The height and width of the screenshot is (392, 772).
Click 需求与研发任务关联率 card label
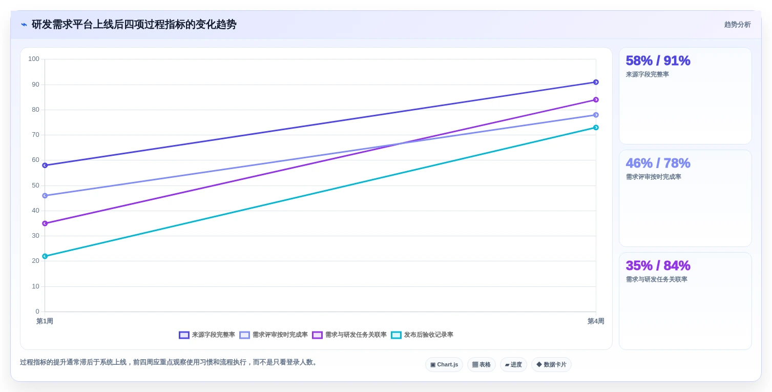(x=656, y=280)
